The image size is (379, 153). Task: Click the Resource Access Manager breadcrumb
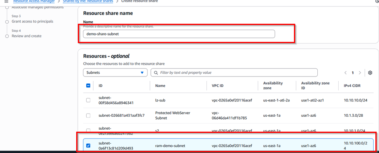[x=34, y=1]
